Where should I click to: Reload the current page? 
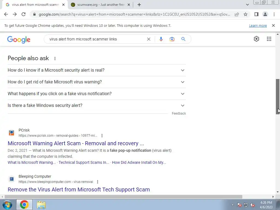click(x=24, y=14)
